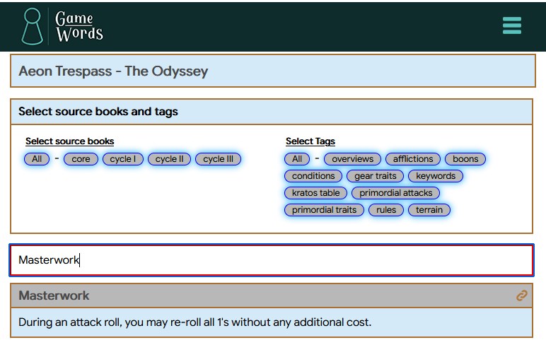The image size is (546, 345).
Task: Collapse the Select source books and tags header
Action: 272,112
